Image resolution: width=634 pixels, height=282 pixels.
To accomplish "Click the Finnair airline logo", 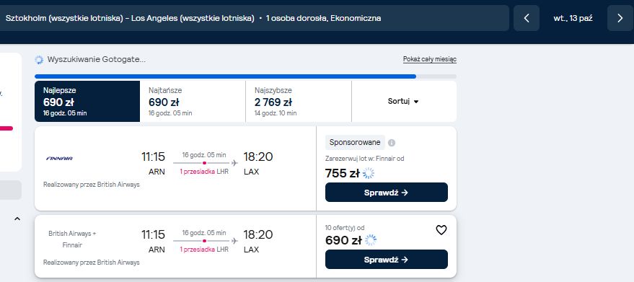I will [x=59, y=158].
